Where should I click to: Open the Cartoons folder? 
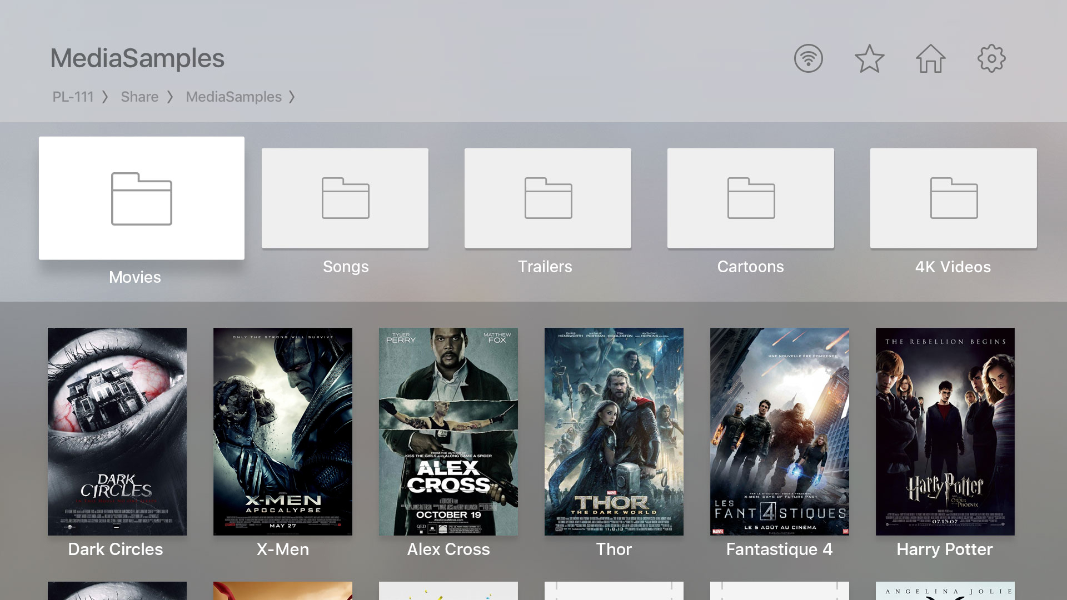(750, 198)
